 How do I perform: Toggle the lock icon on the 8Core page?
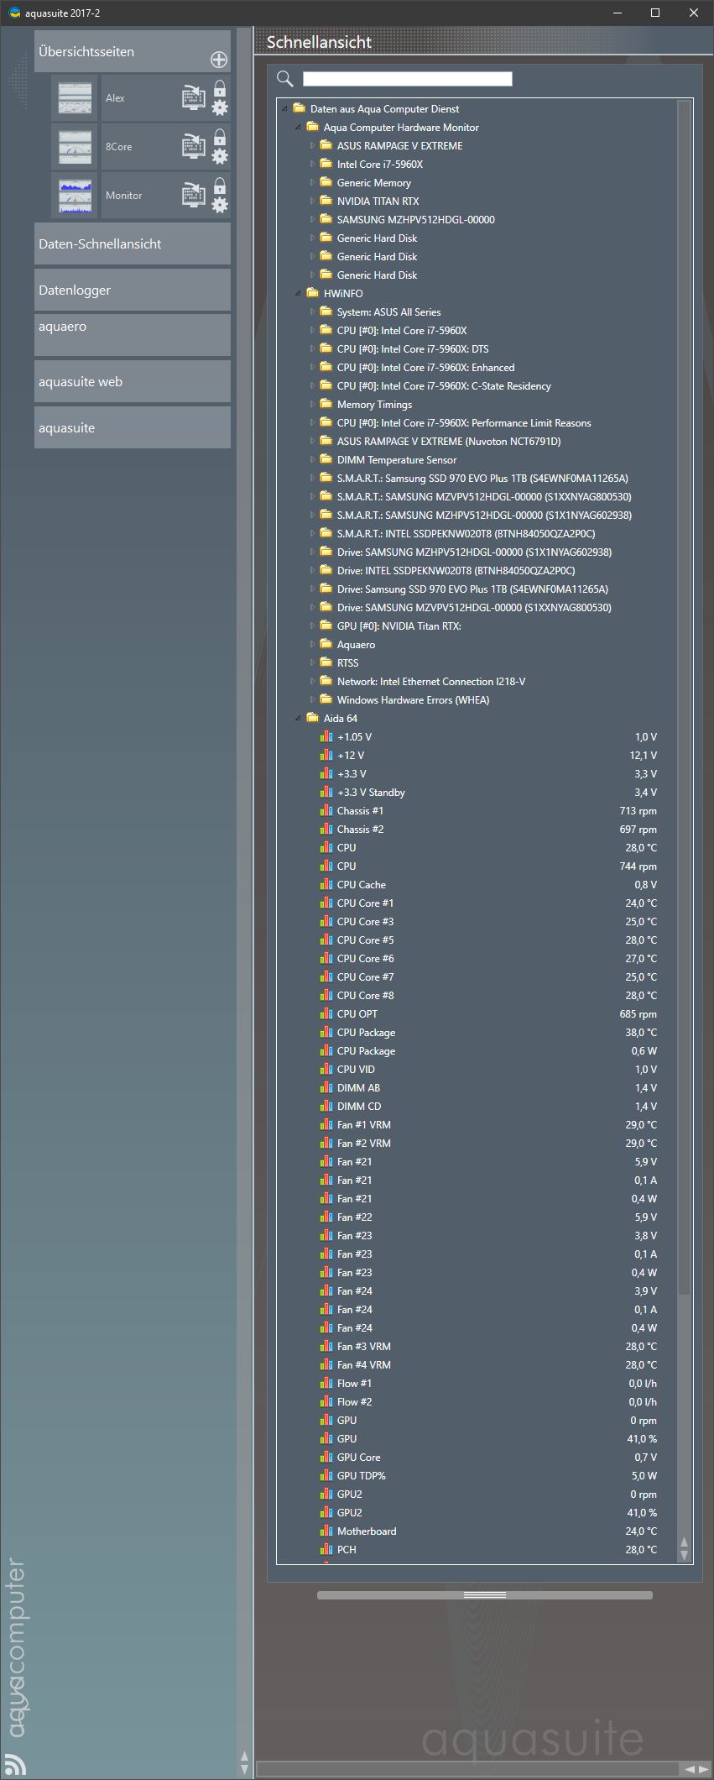point(220,137)
